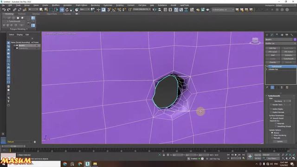Click the Render Production teapot icon
This screenshot has height=167, width=297.
point(208,10)
